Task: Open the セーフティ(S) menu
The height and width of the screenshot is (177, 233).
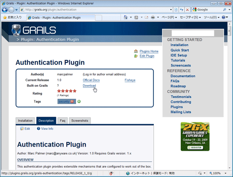Action: click(190, 17)
